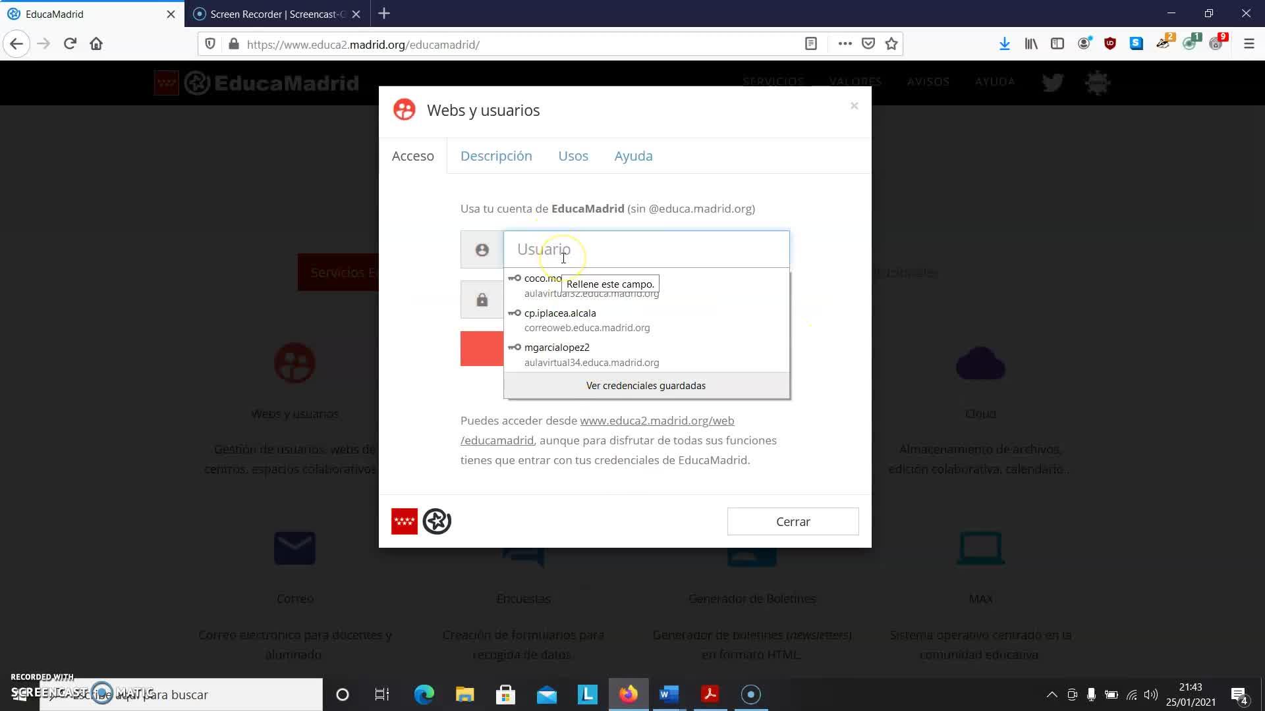Save page to Pocket icon
The image size is (1265, 711).
point(868,44)
